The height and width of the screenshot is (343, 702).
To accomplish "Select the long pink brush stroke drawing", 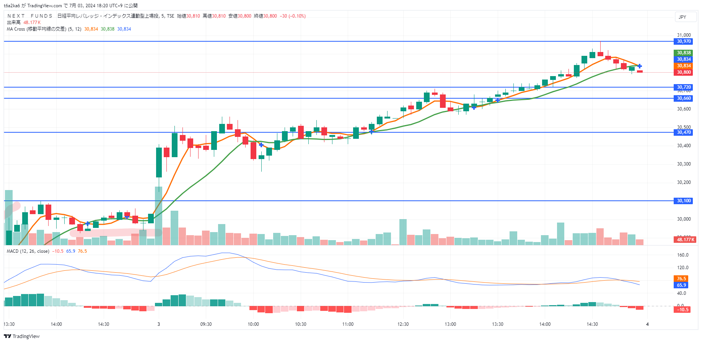I will (115, 232).
